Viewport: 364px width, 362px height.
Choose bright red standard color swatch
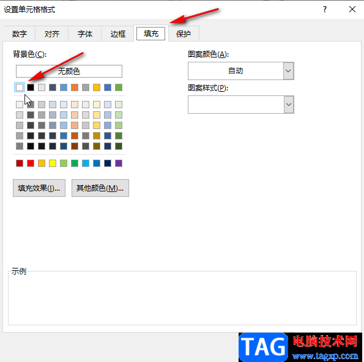(x=31, y=163)
